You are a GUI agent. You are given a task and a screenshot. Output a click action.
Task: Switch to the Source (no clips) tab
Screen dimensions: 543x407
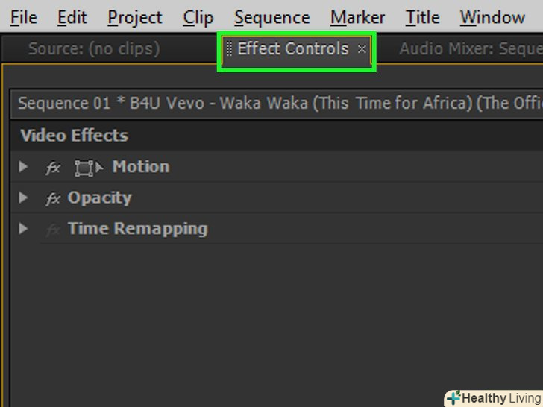click(x=94, y=49)
